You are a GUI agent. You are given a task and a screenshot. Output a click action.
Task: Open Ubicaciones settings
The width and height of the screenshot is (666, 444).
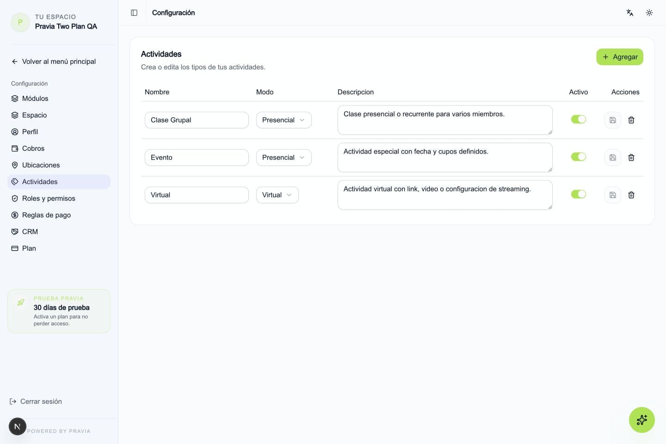(59, 165)
